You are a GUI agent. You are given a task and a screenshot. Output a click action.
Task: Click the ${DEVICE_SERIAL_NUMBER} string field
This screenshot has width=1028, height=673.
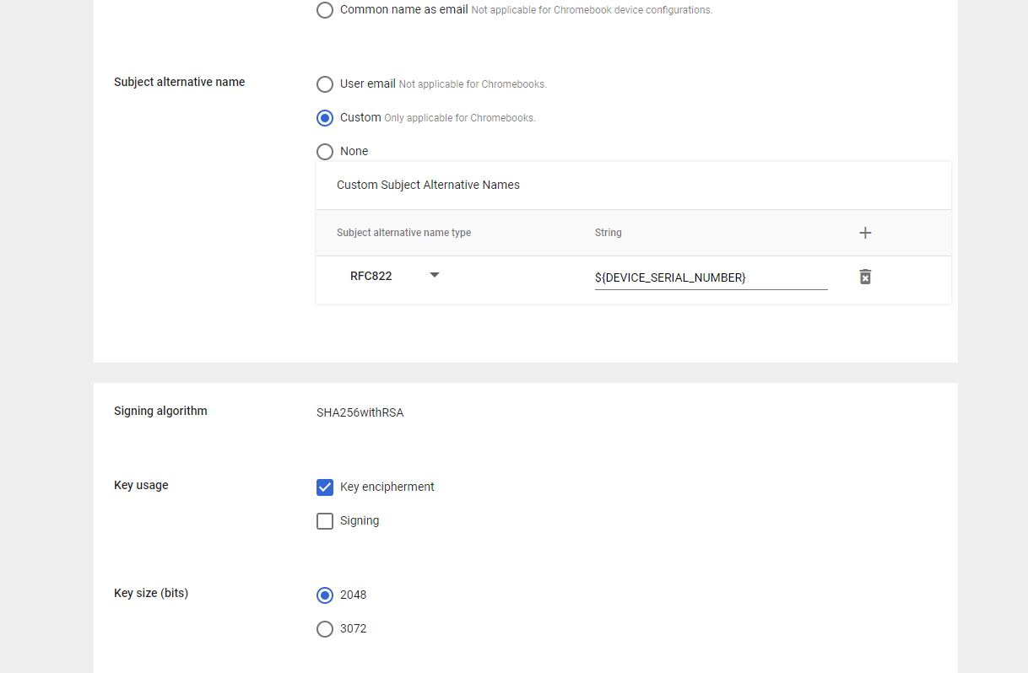pyautogui.click(x=710, y=277)
